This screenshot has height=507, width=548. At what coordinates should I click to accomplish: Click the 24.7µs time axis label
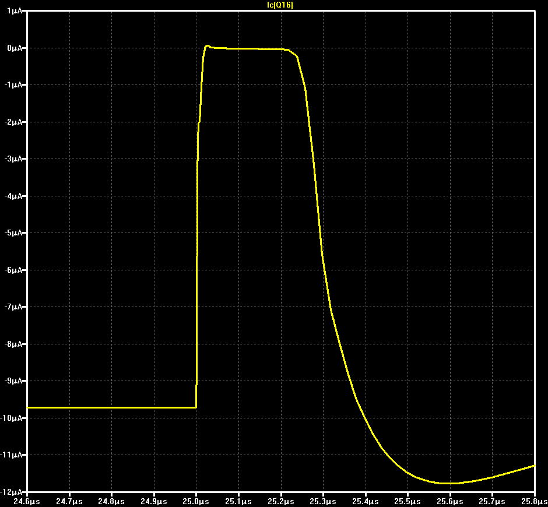coord(69,502)
